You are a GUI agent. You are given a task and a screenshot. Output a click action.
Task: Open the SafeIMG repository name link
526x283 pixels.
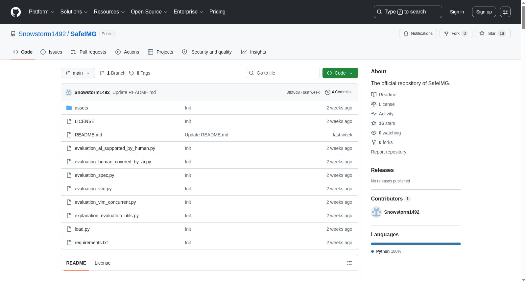click(x=84, y=34)
